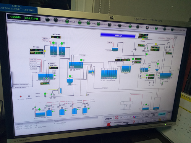Image resolution: width=191 pixels, height=143 pixels.
Task: Open the Recipe button with colored balls
Action: click(x=136, y=117)
